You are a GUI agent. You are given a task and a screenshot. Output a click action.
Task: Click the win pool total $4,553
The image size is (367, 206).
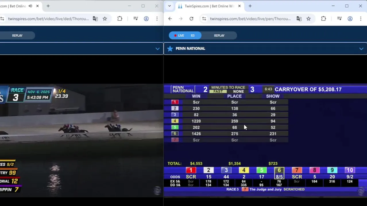196,163
